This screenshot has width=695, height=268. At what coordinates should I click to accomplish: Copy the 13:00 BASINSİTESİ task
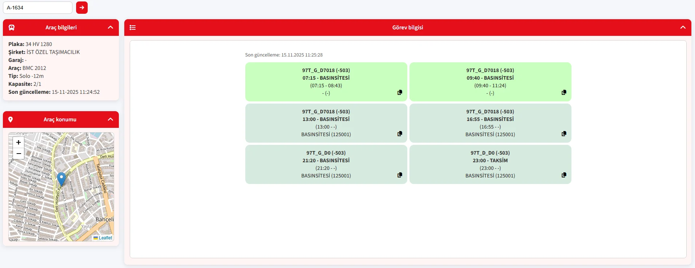coord(400,134)
